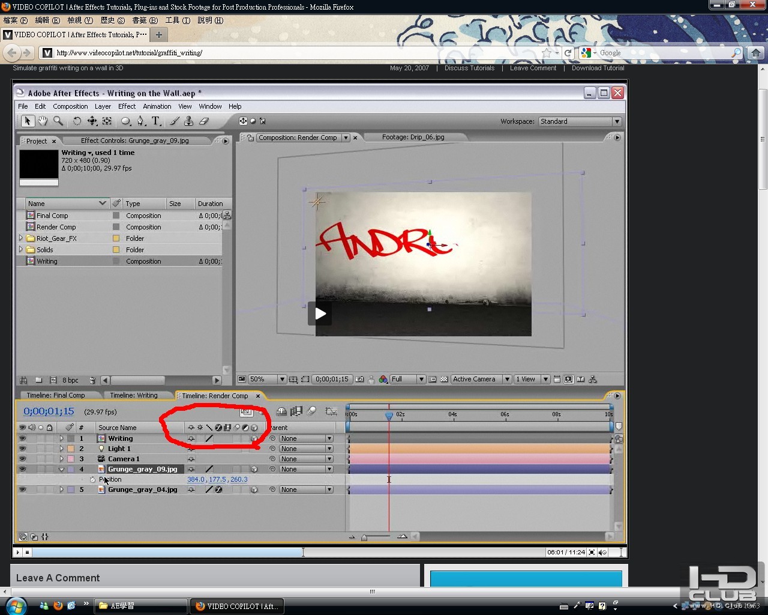768x615 pixels.
Task: Open the Full resolution dropdown
Action: tap(407, 380)
